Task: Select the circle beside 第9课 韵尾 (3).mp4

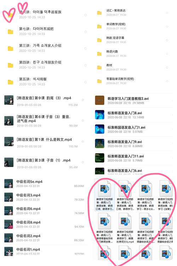Action: [x=83, y=100]
